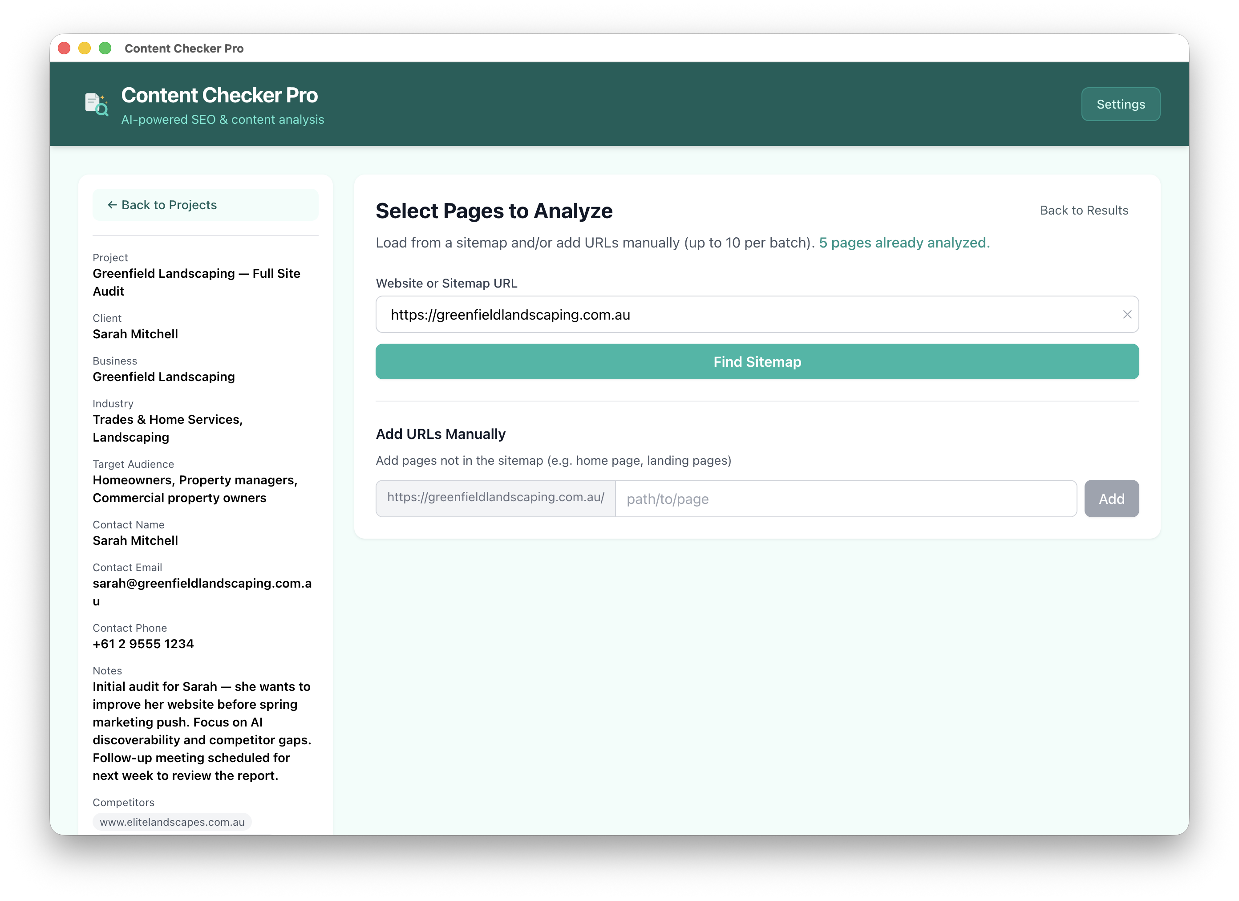
Task: Click the competitor chip www.elitelandscapes.com.au
Action: [x=172, y=822]
